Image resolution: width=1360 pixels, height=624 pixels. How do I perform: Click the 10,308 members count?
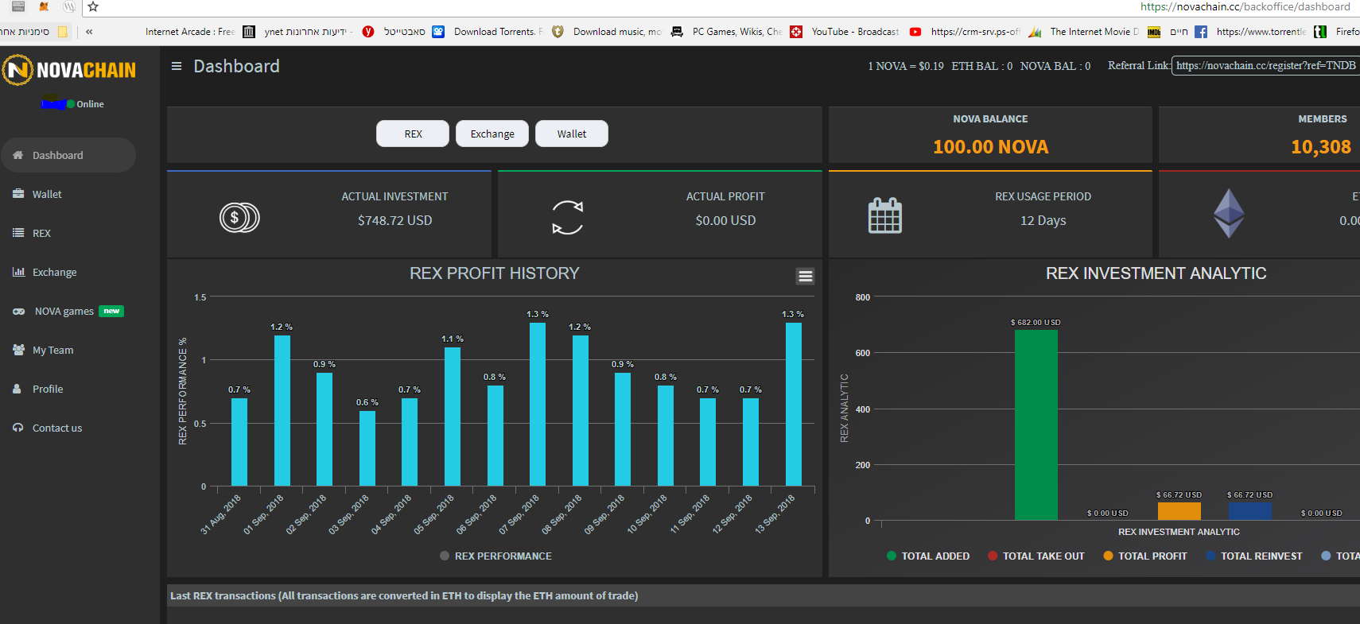pos(1321,147)
